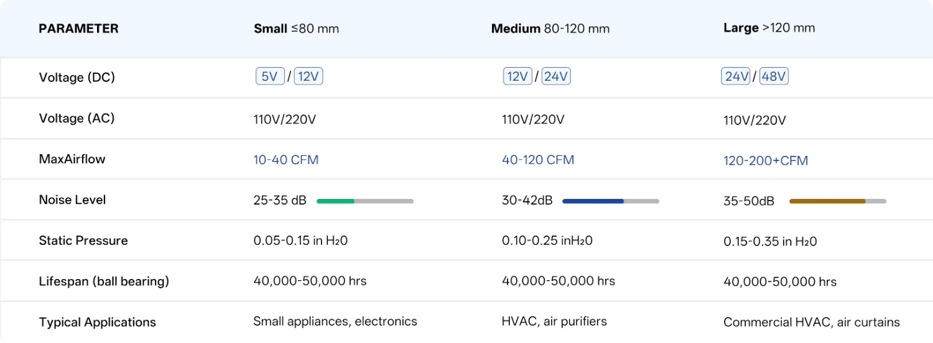The width and height of the screenshot is (933, 343).
Task: Click the 24V badge under Large
Action: (x=736, y=77)
